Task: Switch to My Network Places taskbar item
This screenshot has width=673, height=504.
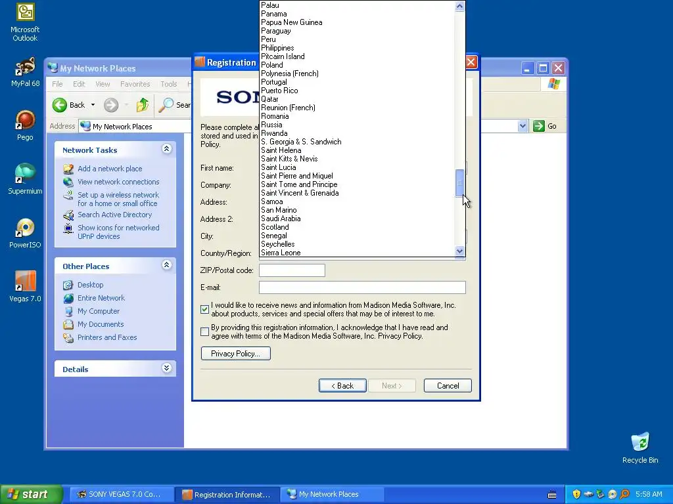Action: click(331, 494)
